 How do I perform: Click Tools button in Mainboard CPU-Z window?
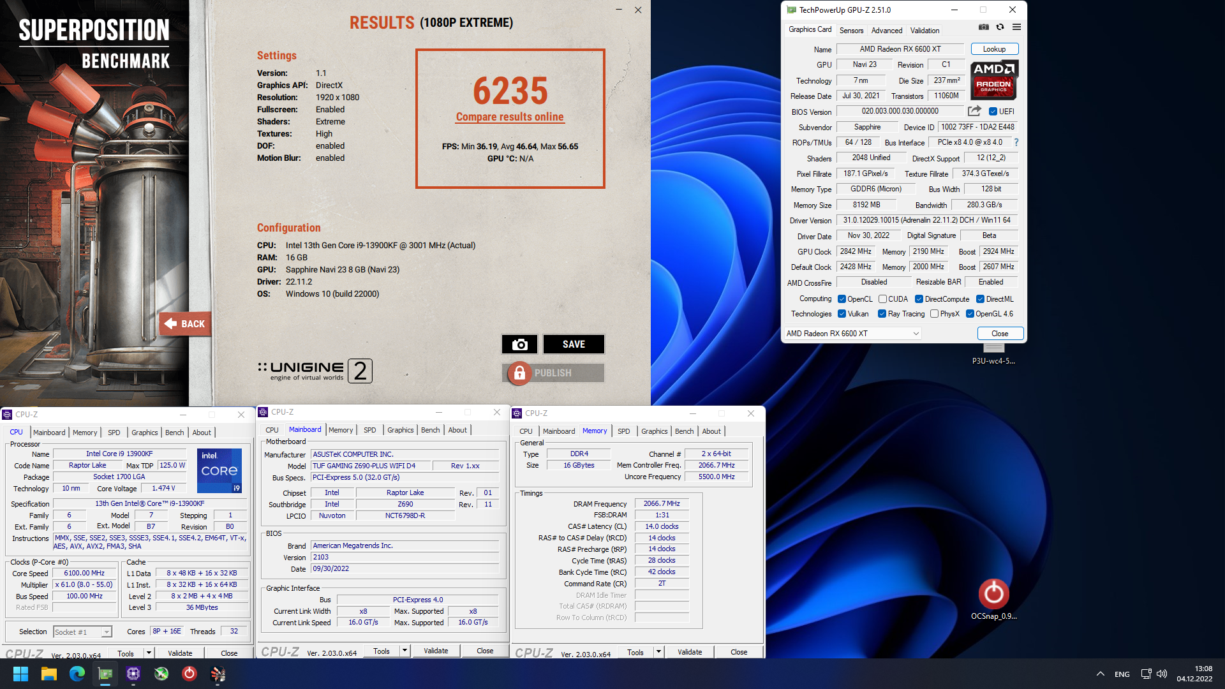click(x=382, y=651)
